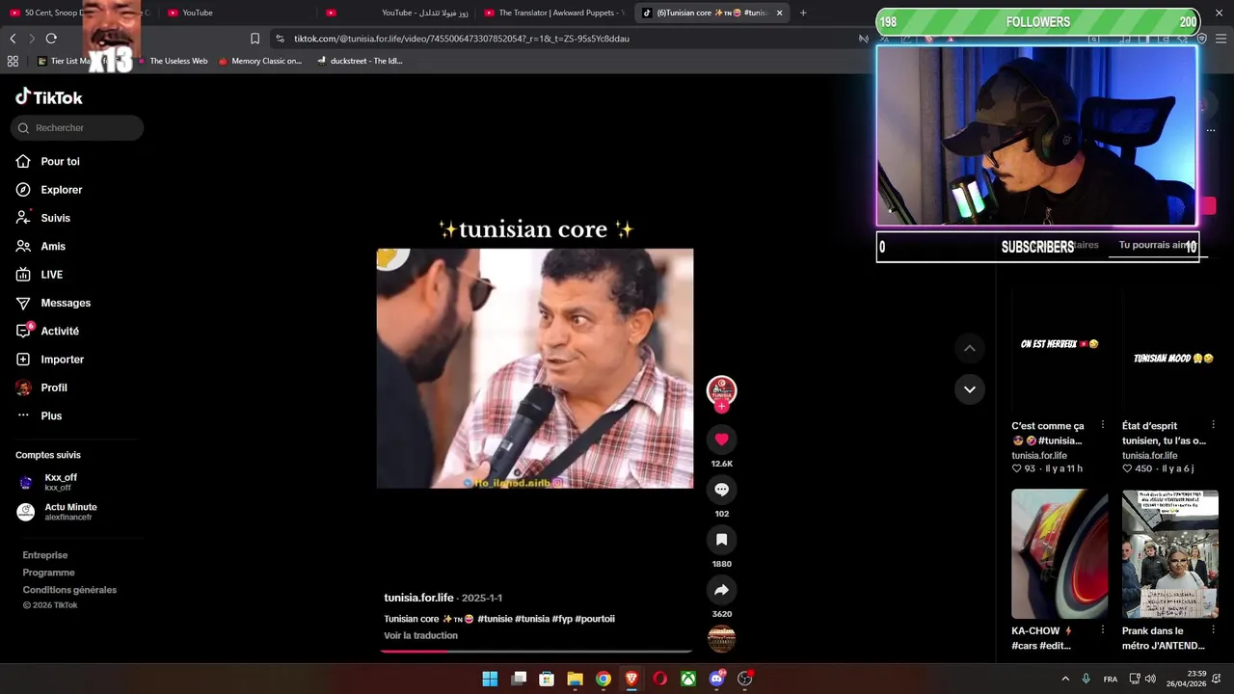
Task: Open the Windows Start menu
Action: pos(490,679)
